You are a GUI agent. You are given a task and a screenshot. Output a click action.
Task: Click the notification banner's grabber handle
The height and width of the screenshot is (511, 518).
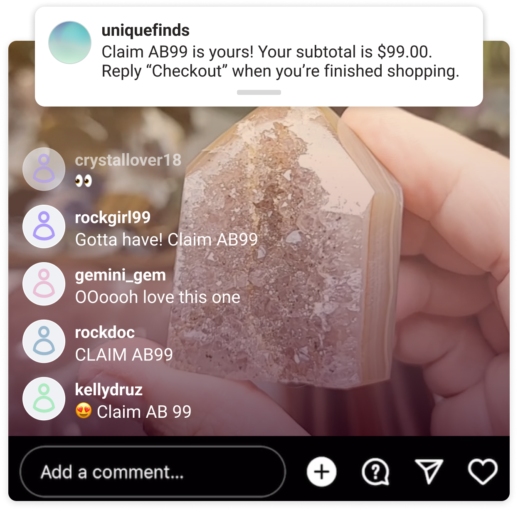(259, 92)
